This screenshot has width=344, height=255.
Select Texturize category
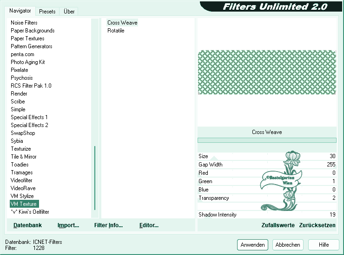21,149
